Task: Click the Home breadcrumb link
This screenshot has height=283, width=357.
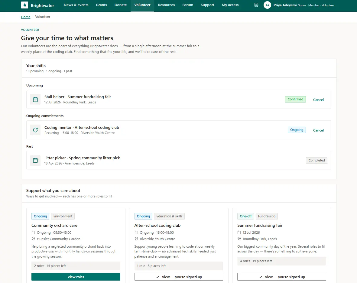Action: (25, 17)
